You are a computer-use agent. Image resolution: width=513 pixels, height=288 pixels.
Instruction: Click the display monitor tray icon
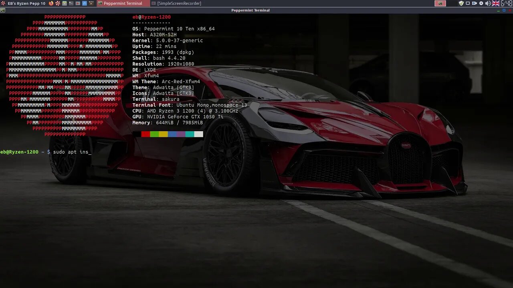coord(468,3)
